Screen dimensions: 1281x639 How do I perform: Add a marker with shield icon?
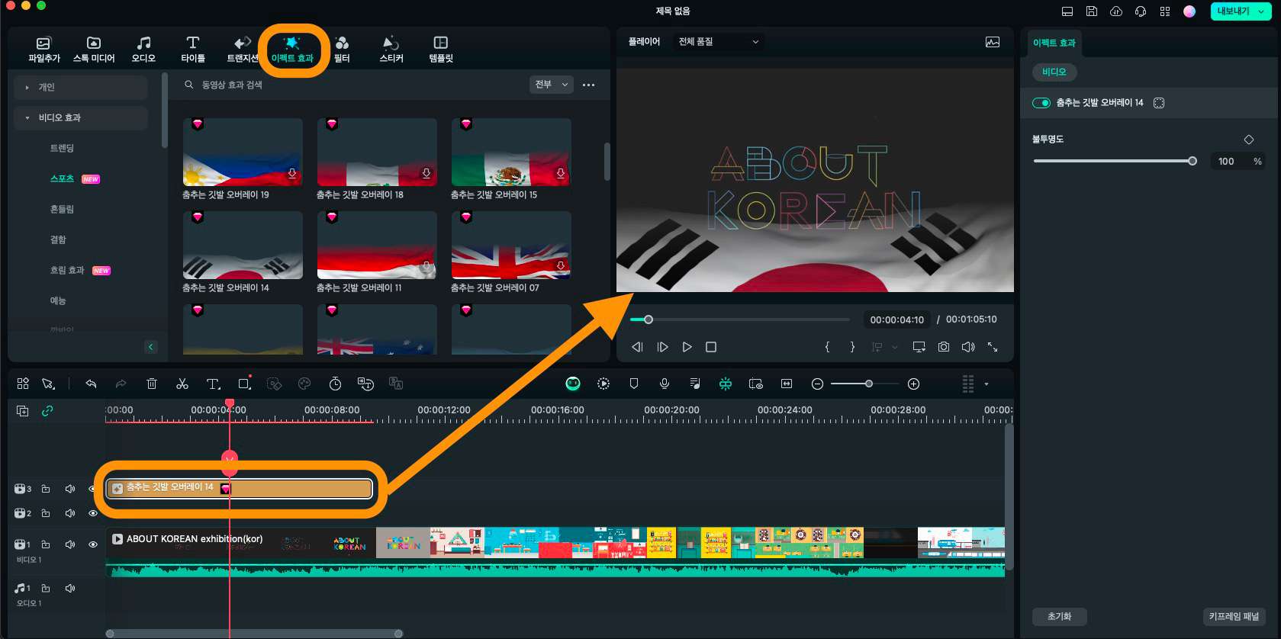(x=634, y=384)
